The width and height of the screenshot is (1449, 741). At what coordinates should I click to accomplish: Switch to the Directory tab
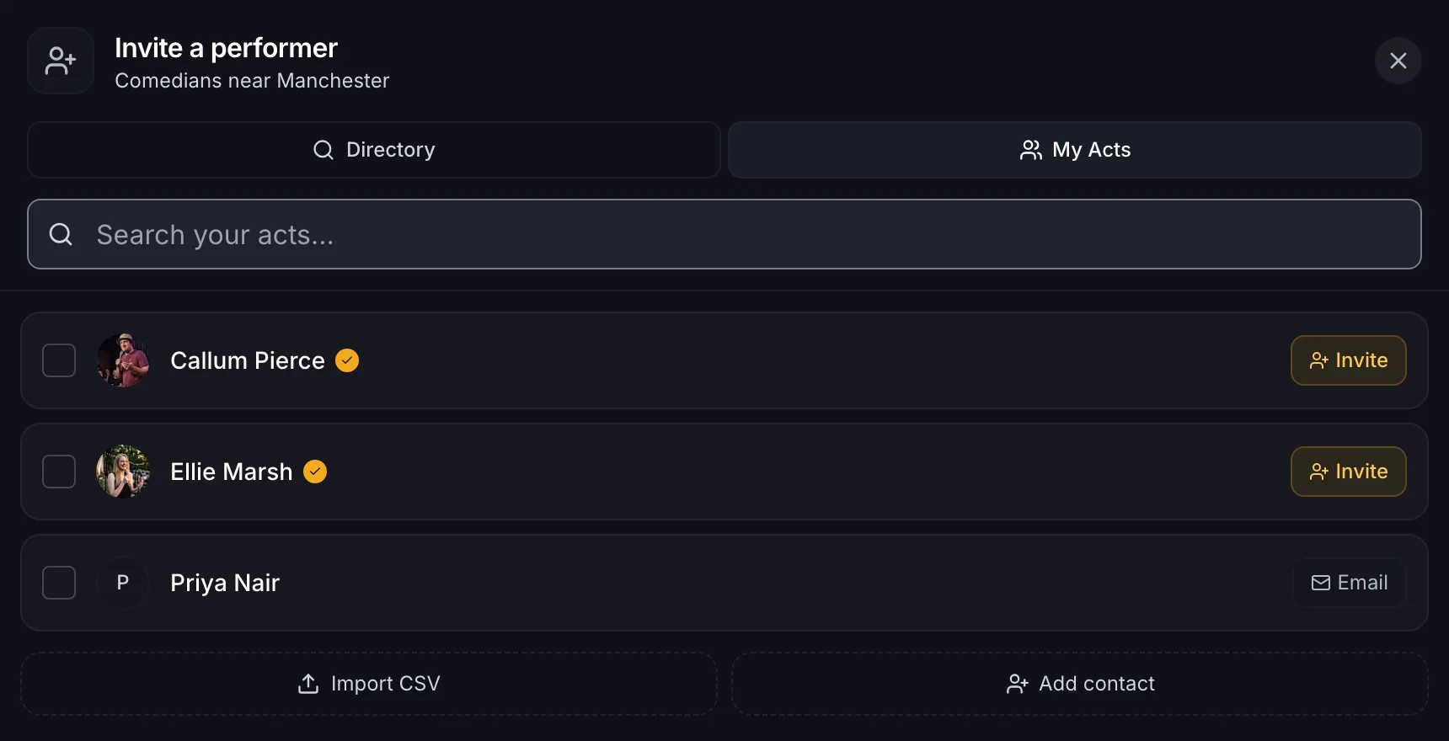click(374, 150)
